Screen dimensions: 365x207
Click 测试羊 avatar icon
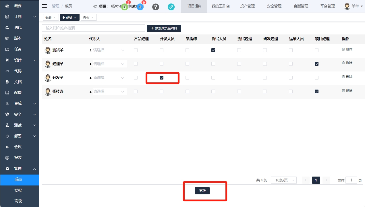48,50
